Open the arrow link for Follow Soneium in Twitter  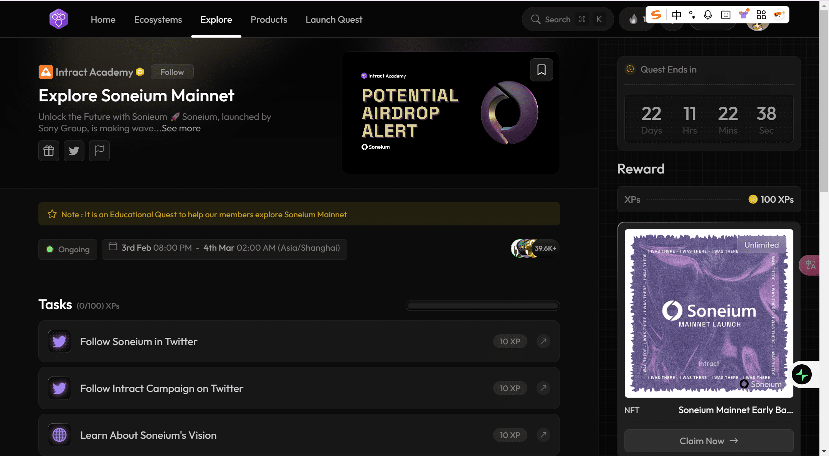tap(543, 341)
